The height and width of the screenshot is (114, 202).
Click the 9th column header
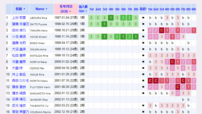click(x=194, y=9)
